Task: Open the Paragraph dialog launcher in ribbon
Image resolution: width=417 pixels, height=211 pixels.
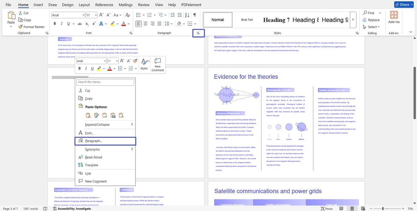Action: point(198,33)
